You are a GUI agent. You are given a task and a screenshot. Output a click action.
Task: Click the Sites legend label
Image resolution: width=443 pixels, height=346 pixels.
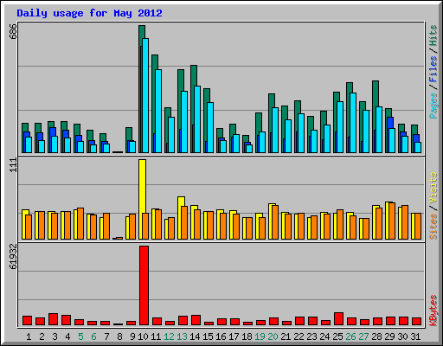click(433, 227)
